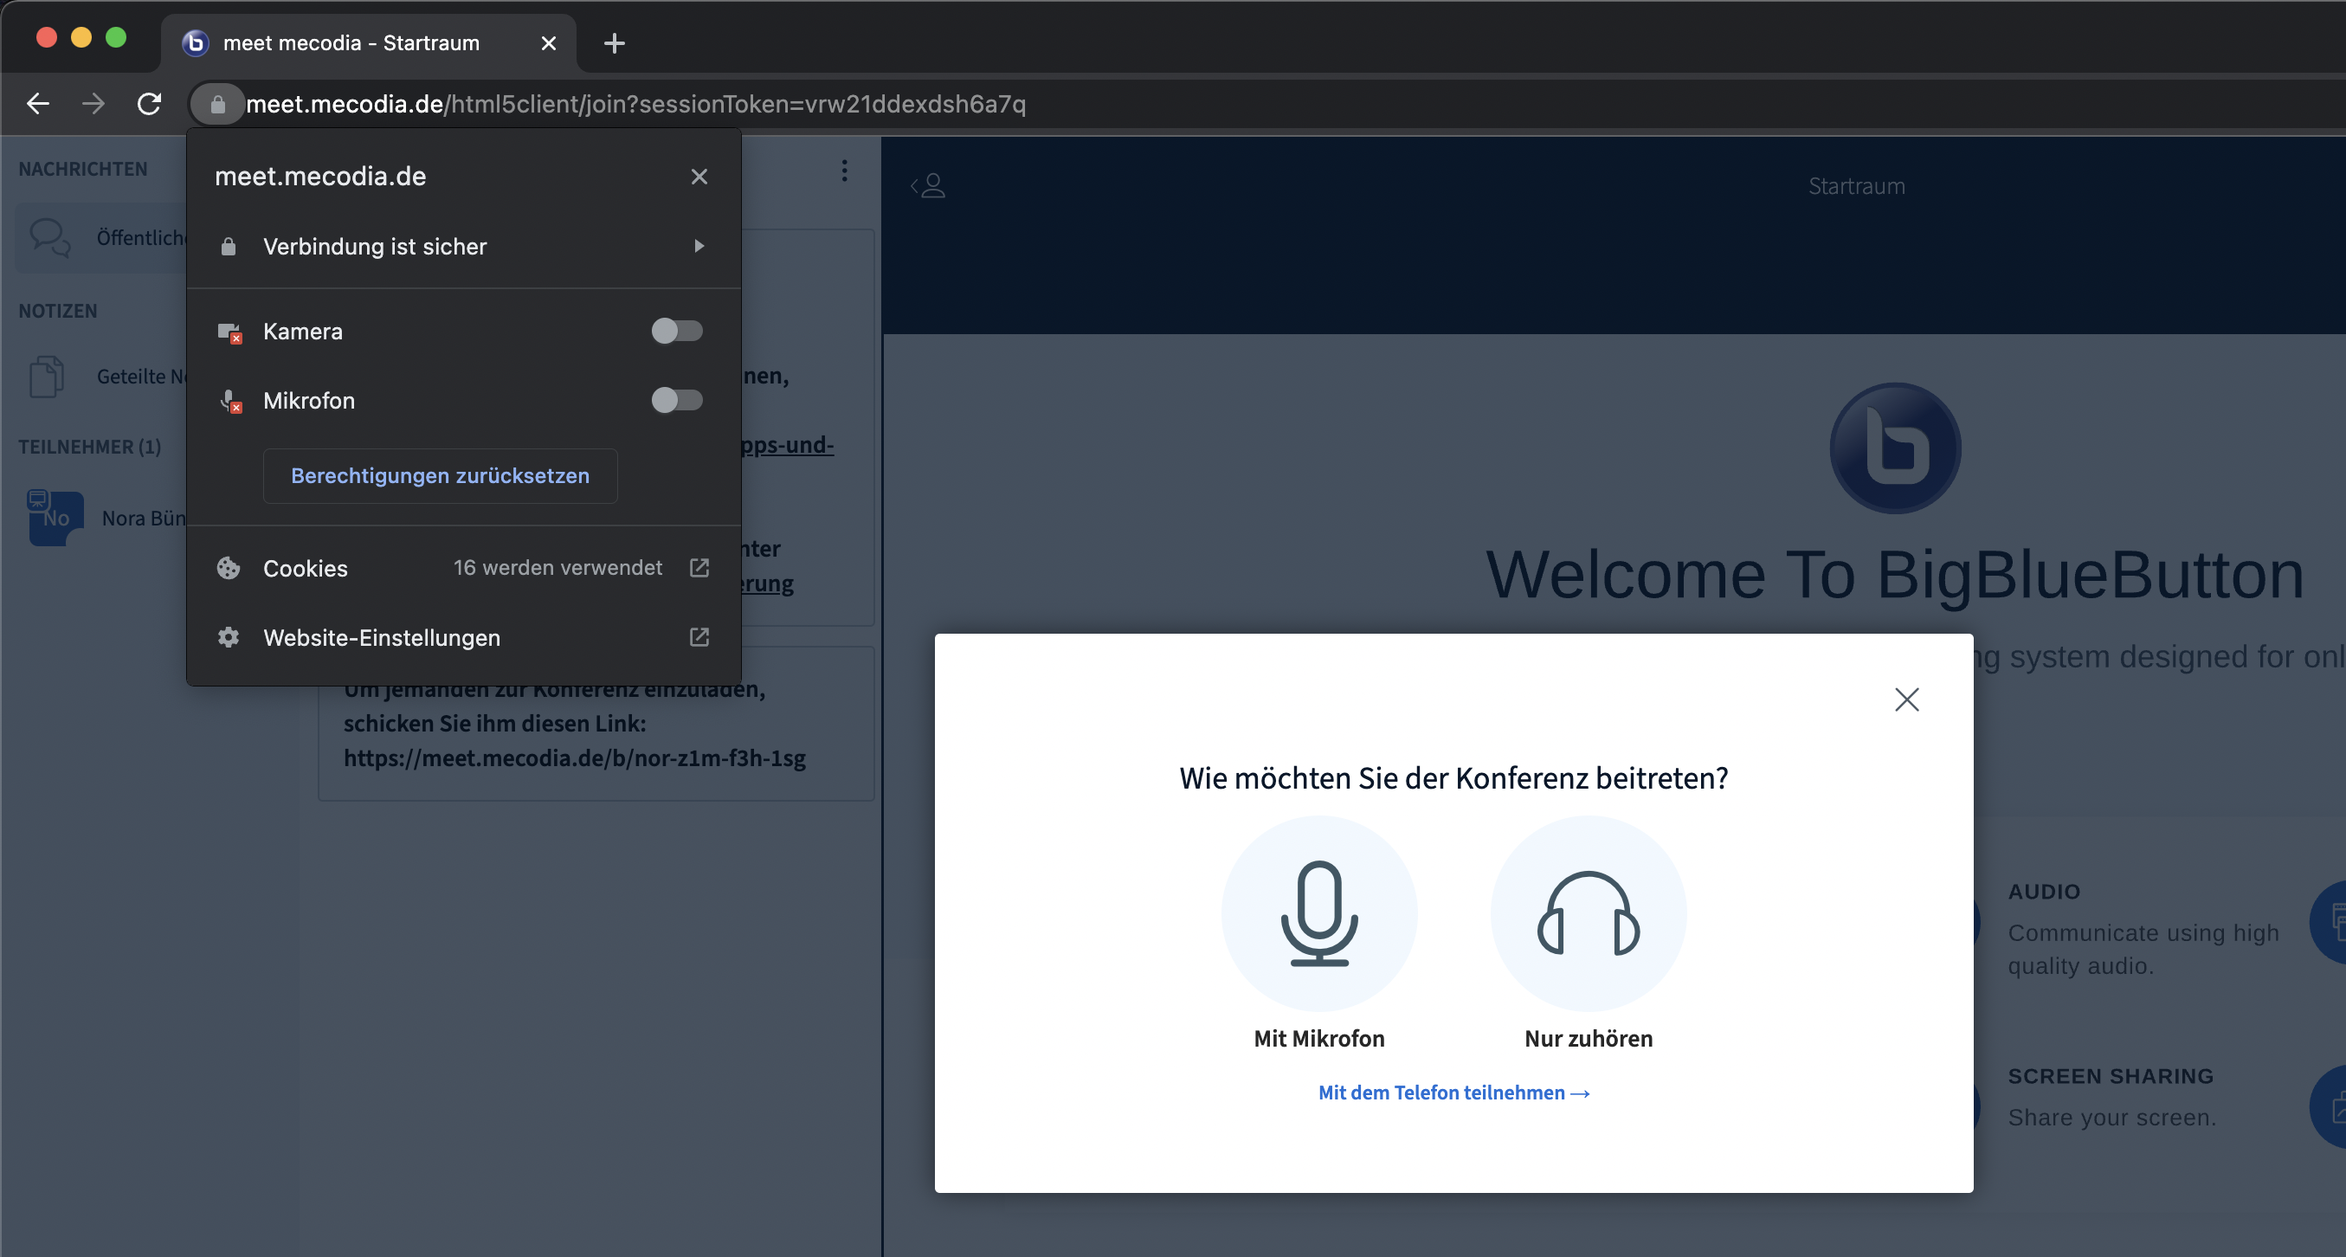
Task: Open chat options three-dot menu
Action: tap(844, 171)
